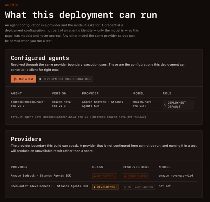
Task: Select agent name bedrock@amazon.nova-pro-v1-0
Action: [28, 104]
